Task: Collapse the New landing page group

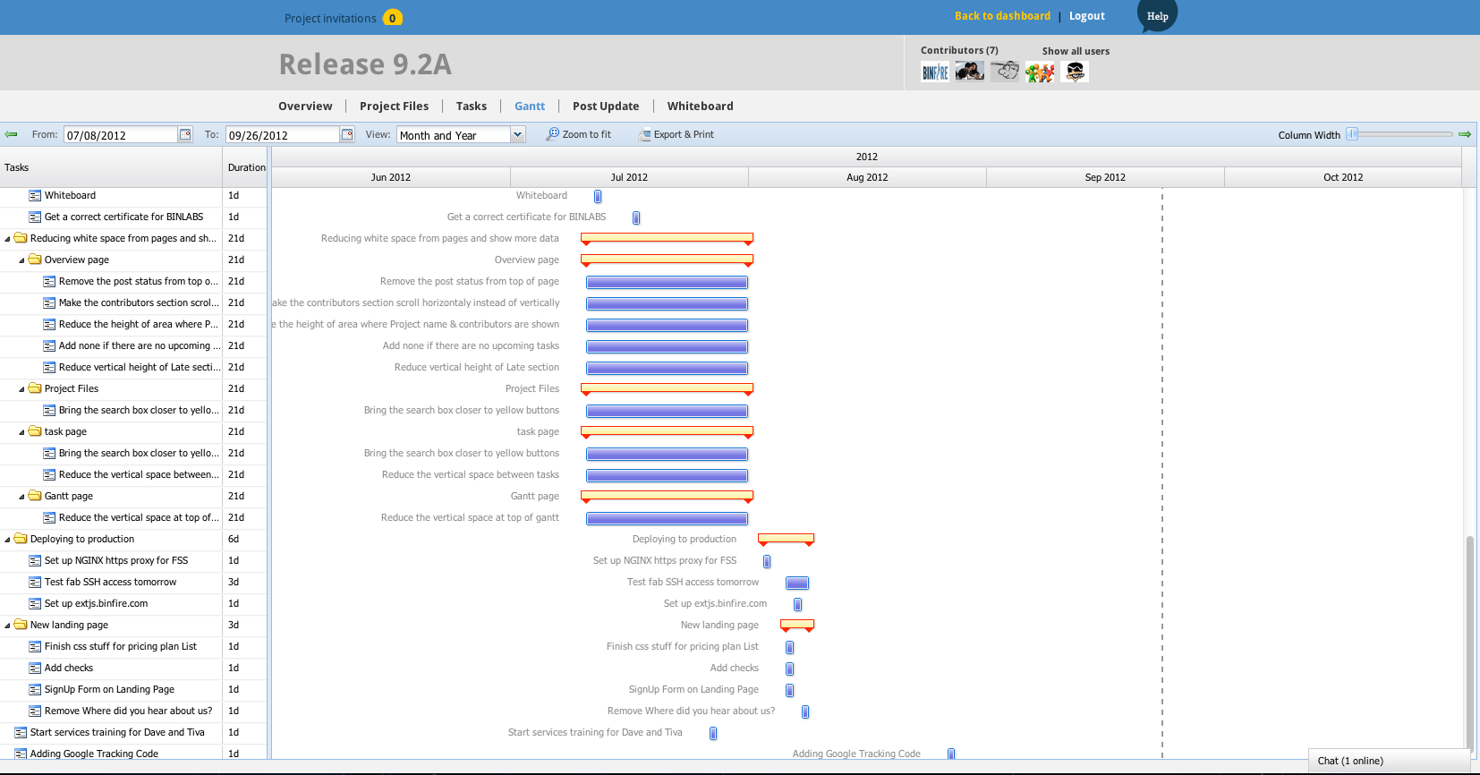Action: click(7, 626)
